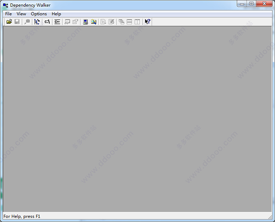Close the Dependency Walker window

264,4
